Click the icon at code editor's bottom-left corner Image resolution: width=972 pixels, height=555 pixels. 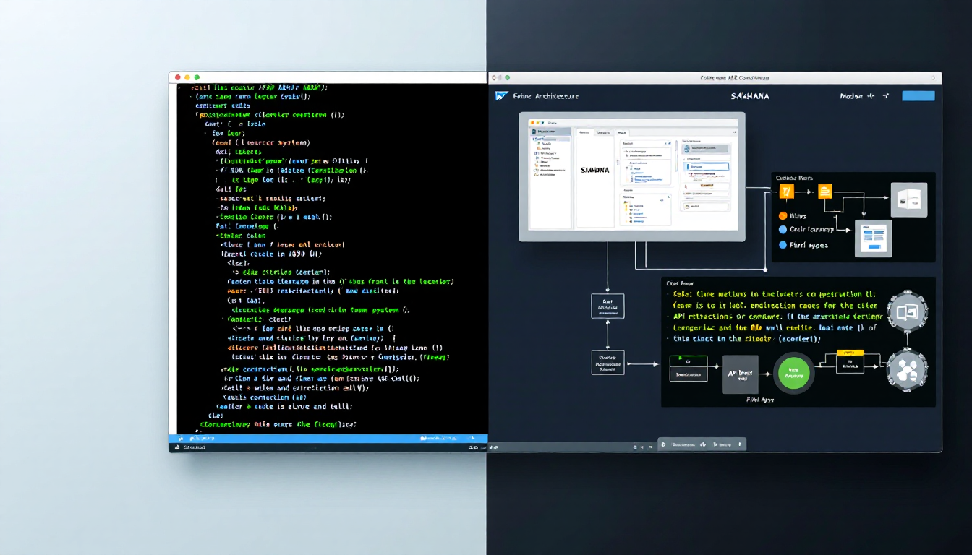tap(176, 447)
